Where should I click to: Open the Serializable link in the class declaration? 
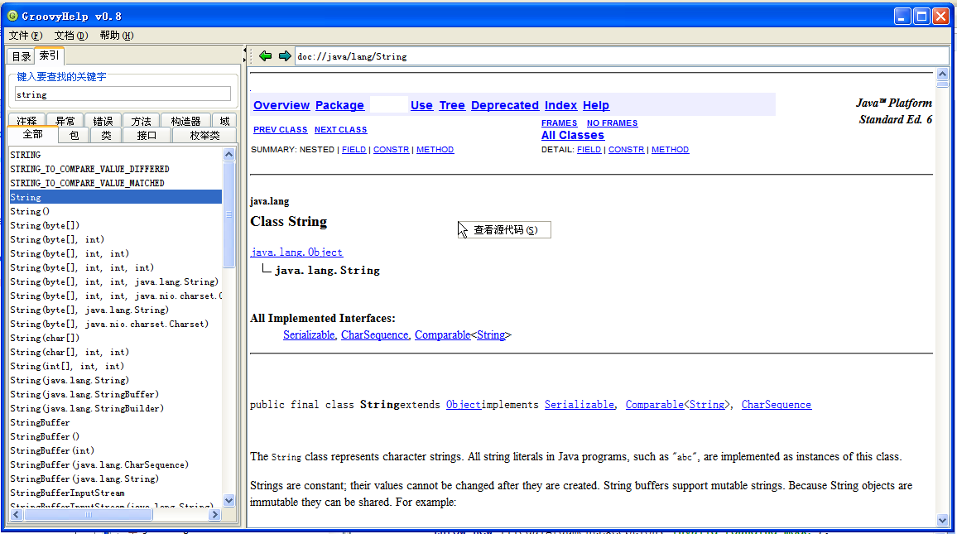[579, 405]
